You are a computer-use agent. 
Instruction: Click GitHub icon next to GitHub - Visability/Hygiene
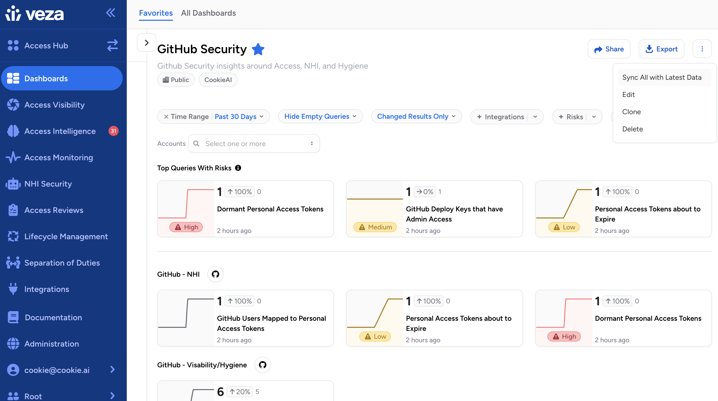click(263, 365)
